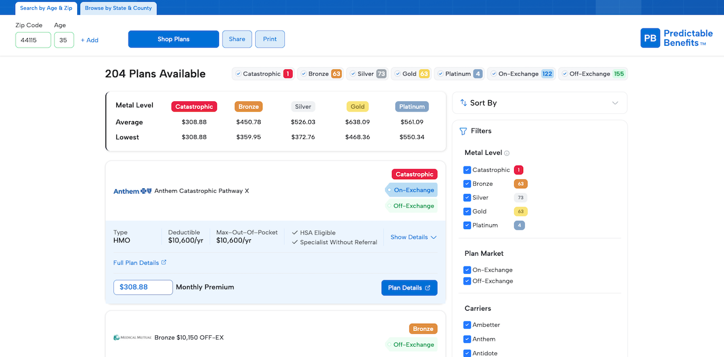Image resolution: width=724 pixels, height=357 pixels.
Task: Click the Predictable Benefits PB logo
Action: tap(650, 38)
